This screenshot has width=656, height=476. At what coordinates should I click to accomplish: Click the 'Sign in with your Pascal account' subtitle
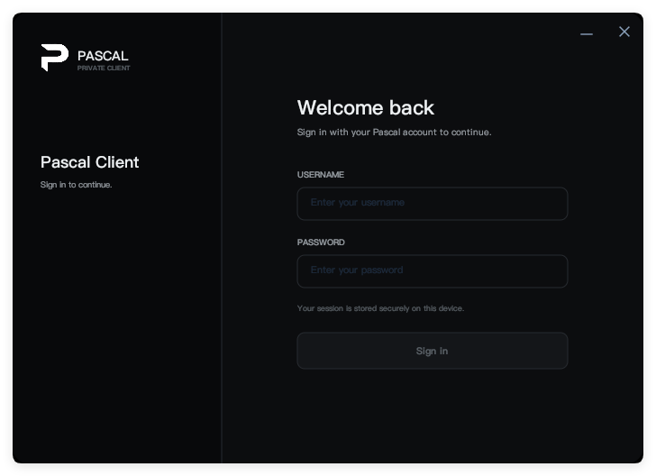pyautogui.click(x=394, y=133)
